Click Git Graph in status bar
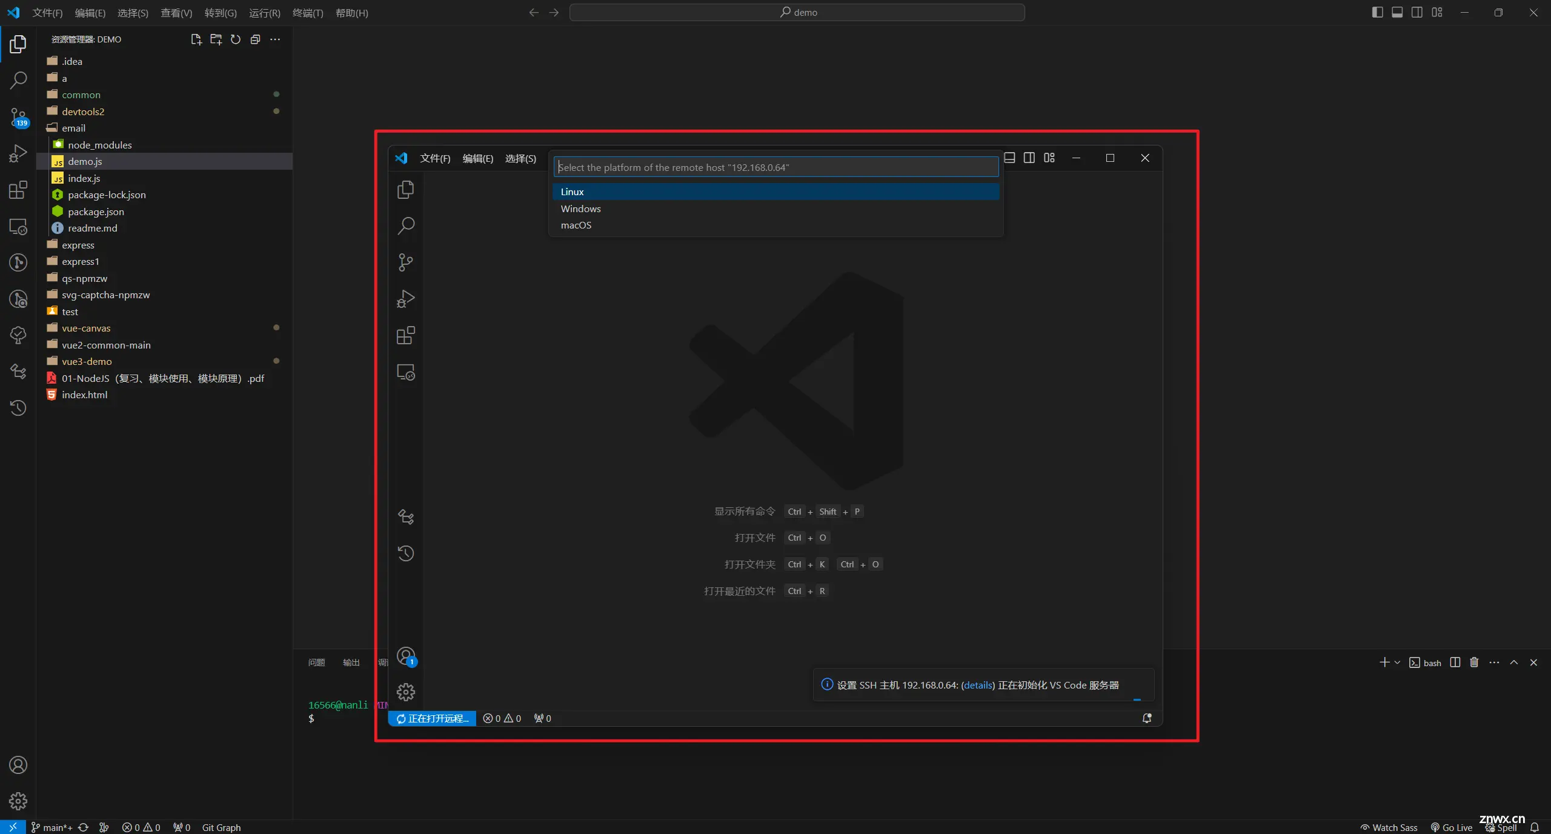The width and height of the screenshot is (1551, 834). tap(221, 827)
